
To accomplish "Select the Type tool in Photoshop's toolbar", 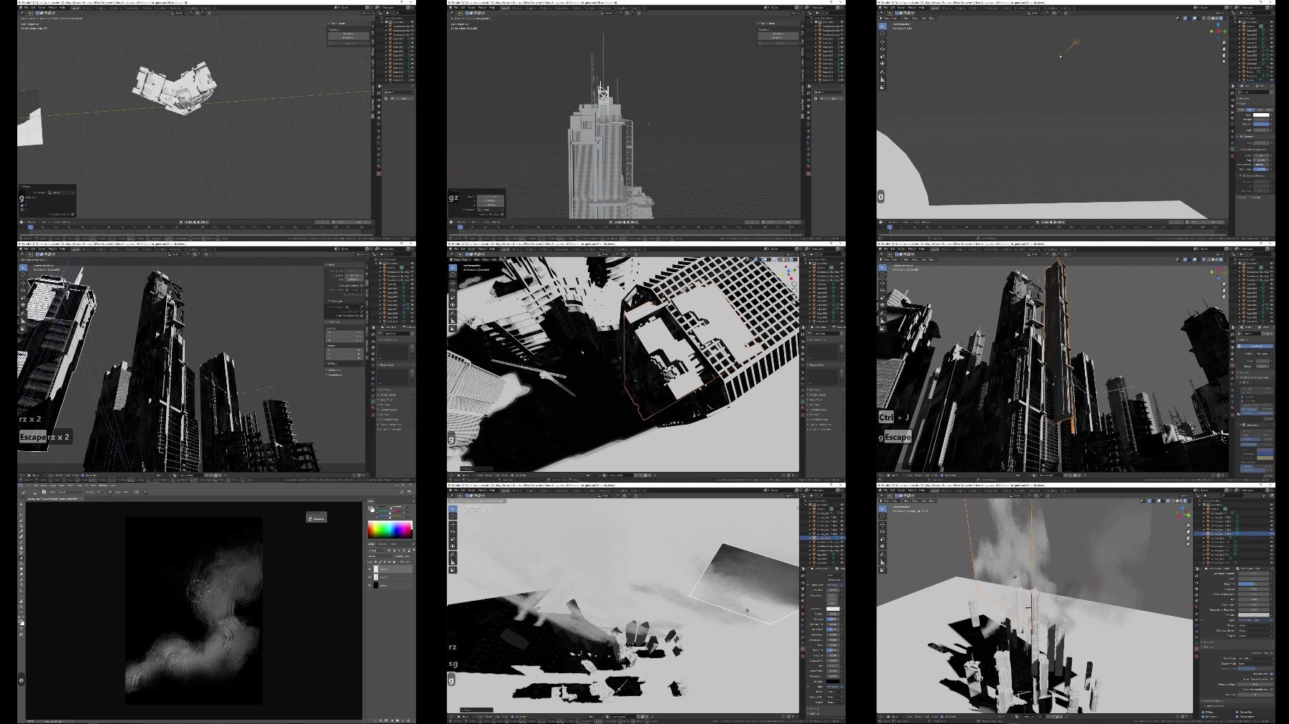I will coord(21,584).
